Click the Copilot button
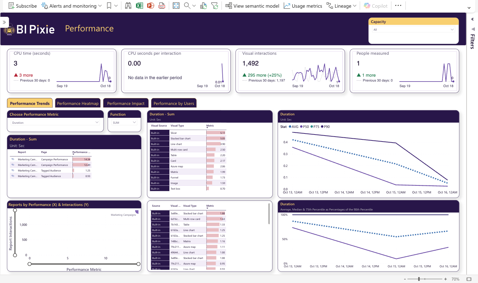 click(x=376, y=6)
